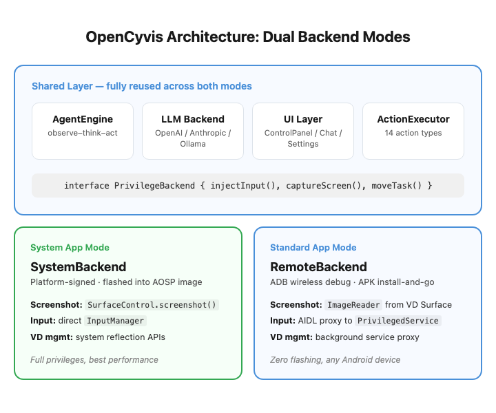
Task: Click 'Screenshot:' label in RemoteBackend panel
Action: 296,305
